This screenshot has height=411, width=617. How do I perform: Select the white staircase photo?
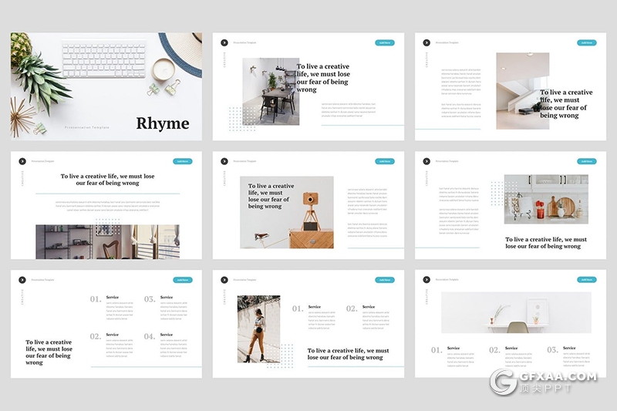(522, 90)
